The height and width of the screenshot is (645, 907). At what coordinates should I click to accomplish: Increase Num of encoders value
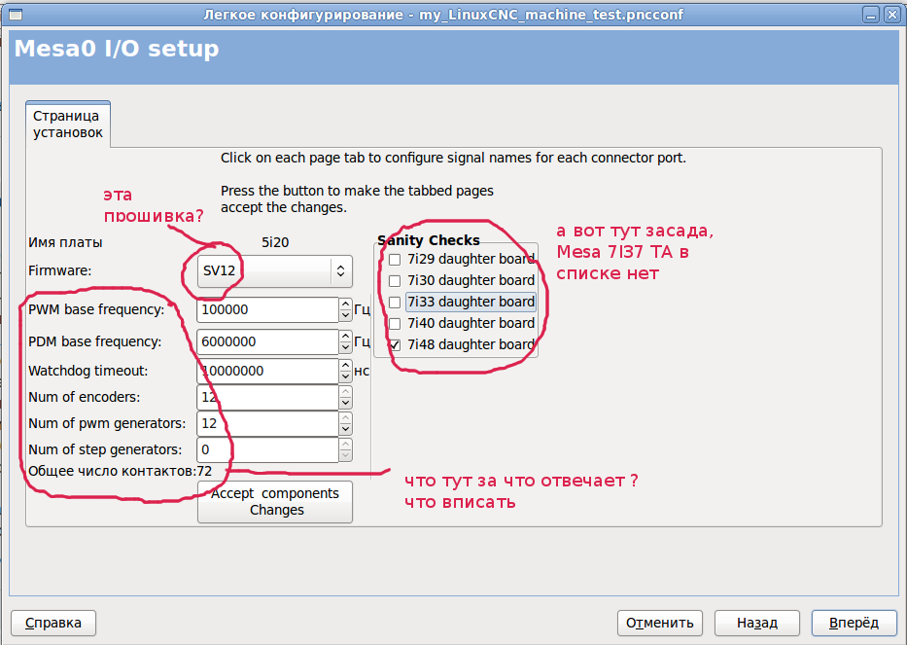(345, 391)
